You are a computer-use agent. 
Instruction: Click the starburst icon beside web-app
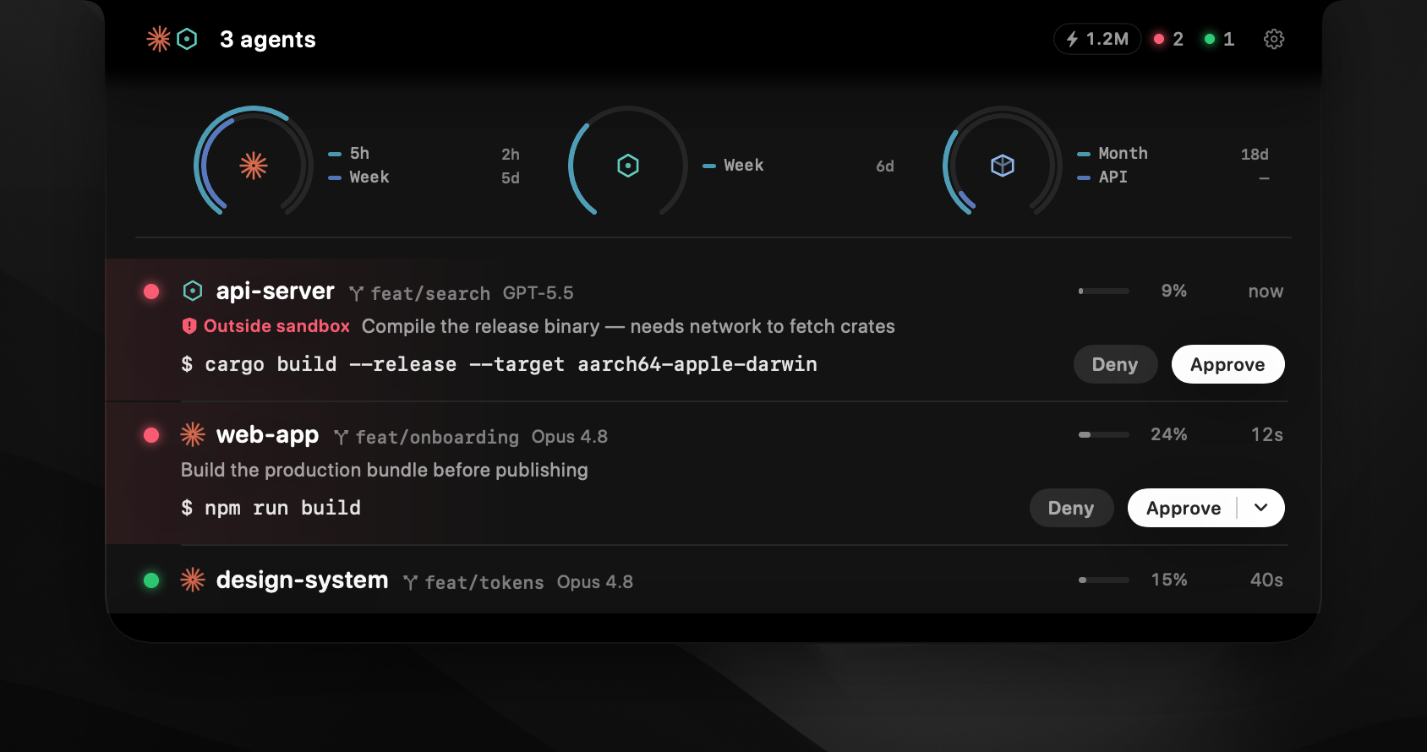coord(193,434)
